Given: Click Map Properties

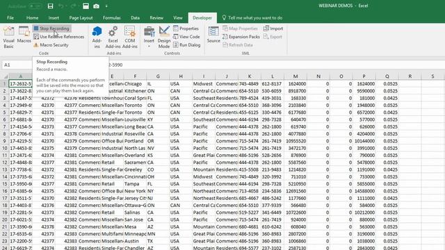Looking at the screenshot, I should (x=240, y=28).
